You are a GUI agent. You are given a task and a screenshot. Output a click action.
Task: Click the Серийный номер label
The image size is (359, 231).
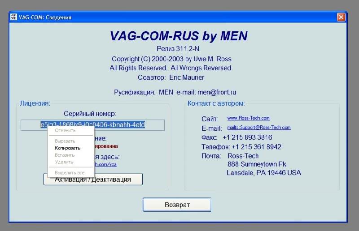90,114
